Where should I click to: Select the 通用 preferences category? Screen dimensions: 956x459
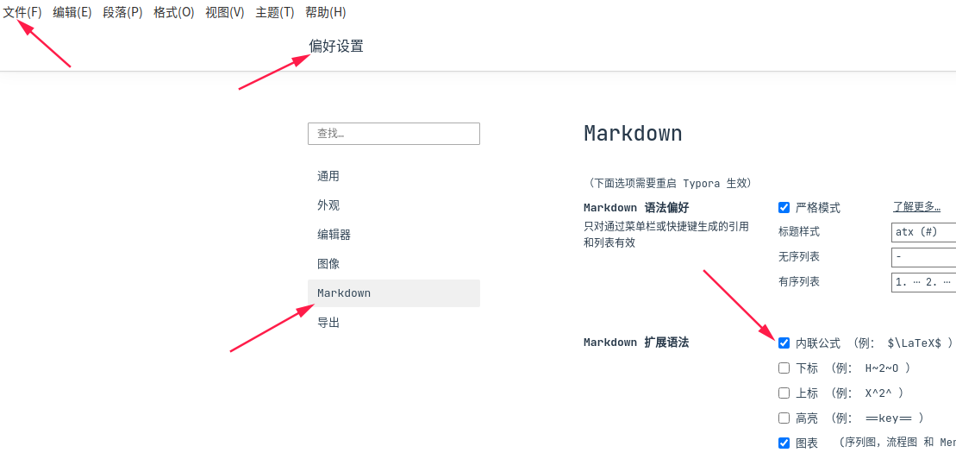(394, 176)
